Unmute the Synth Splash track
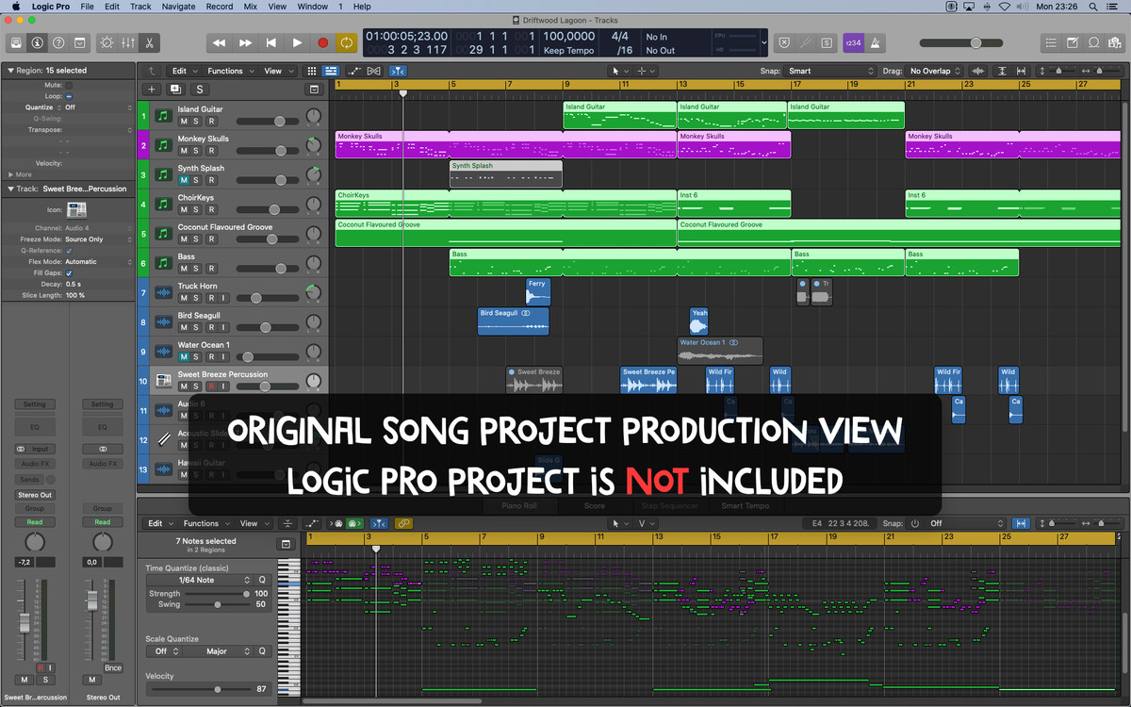 (184, 180)
